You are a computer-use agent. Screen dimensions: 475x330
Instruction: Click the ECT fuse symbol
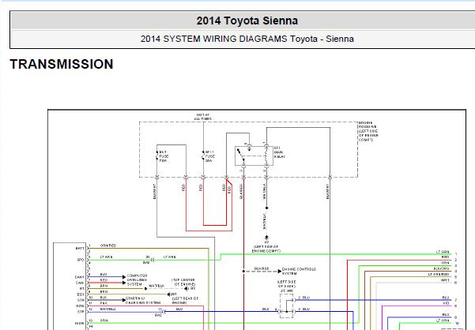point(157,156)
